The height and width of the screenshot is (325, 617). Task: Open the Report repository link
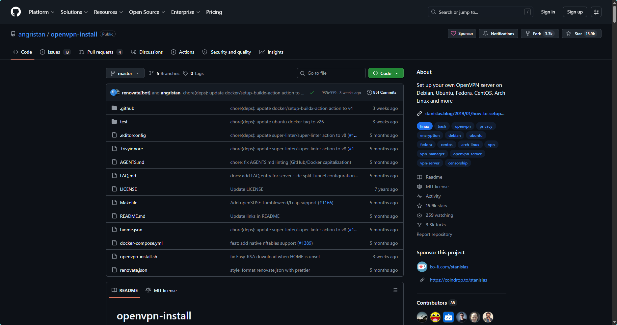point(434,234)
